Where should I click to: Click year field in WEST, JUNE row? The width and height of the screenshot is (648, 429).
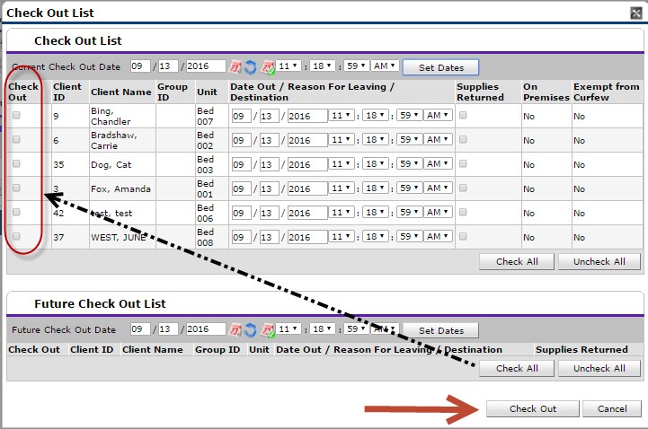coord(307,237)
